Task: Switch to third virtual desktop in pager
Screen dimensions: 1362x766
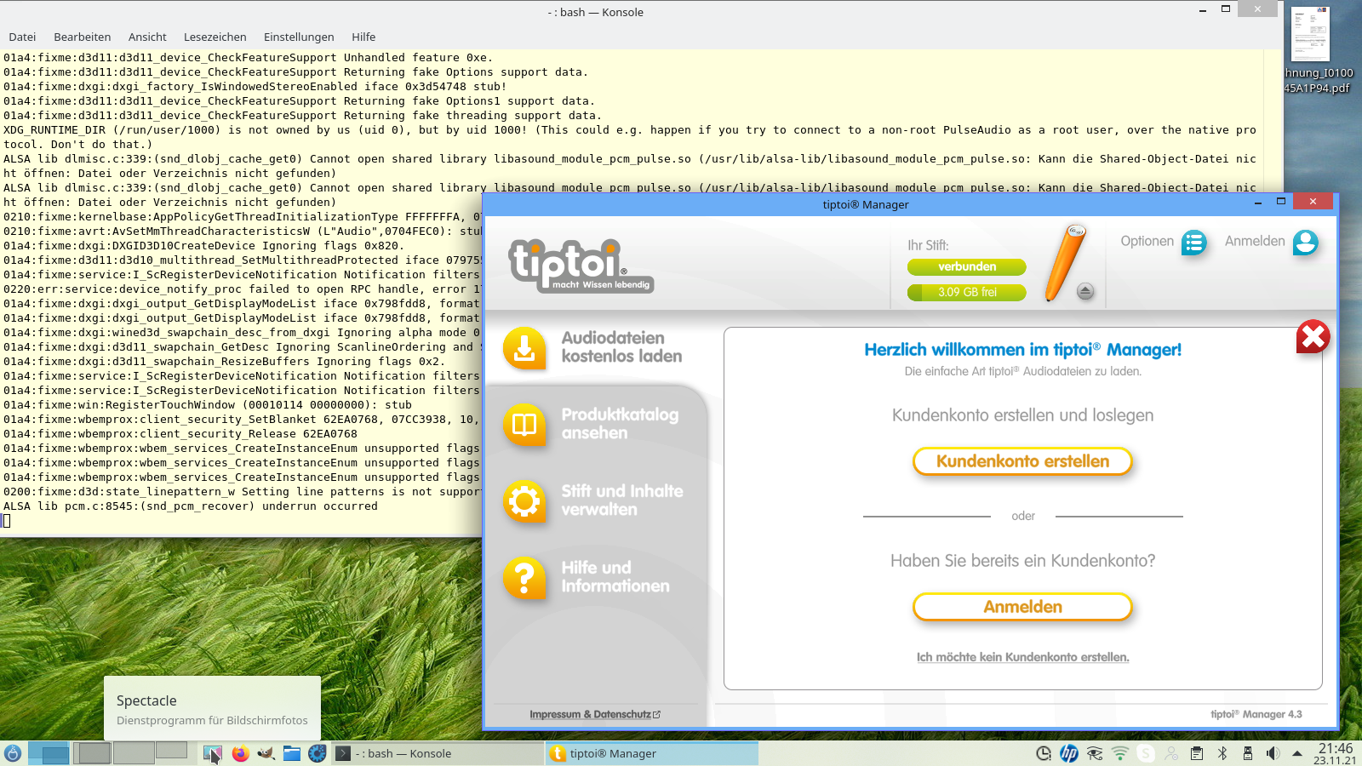Action: pyautogui.click(x=134, y=753)
